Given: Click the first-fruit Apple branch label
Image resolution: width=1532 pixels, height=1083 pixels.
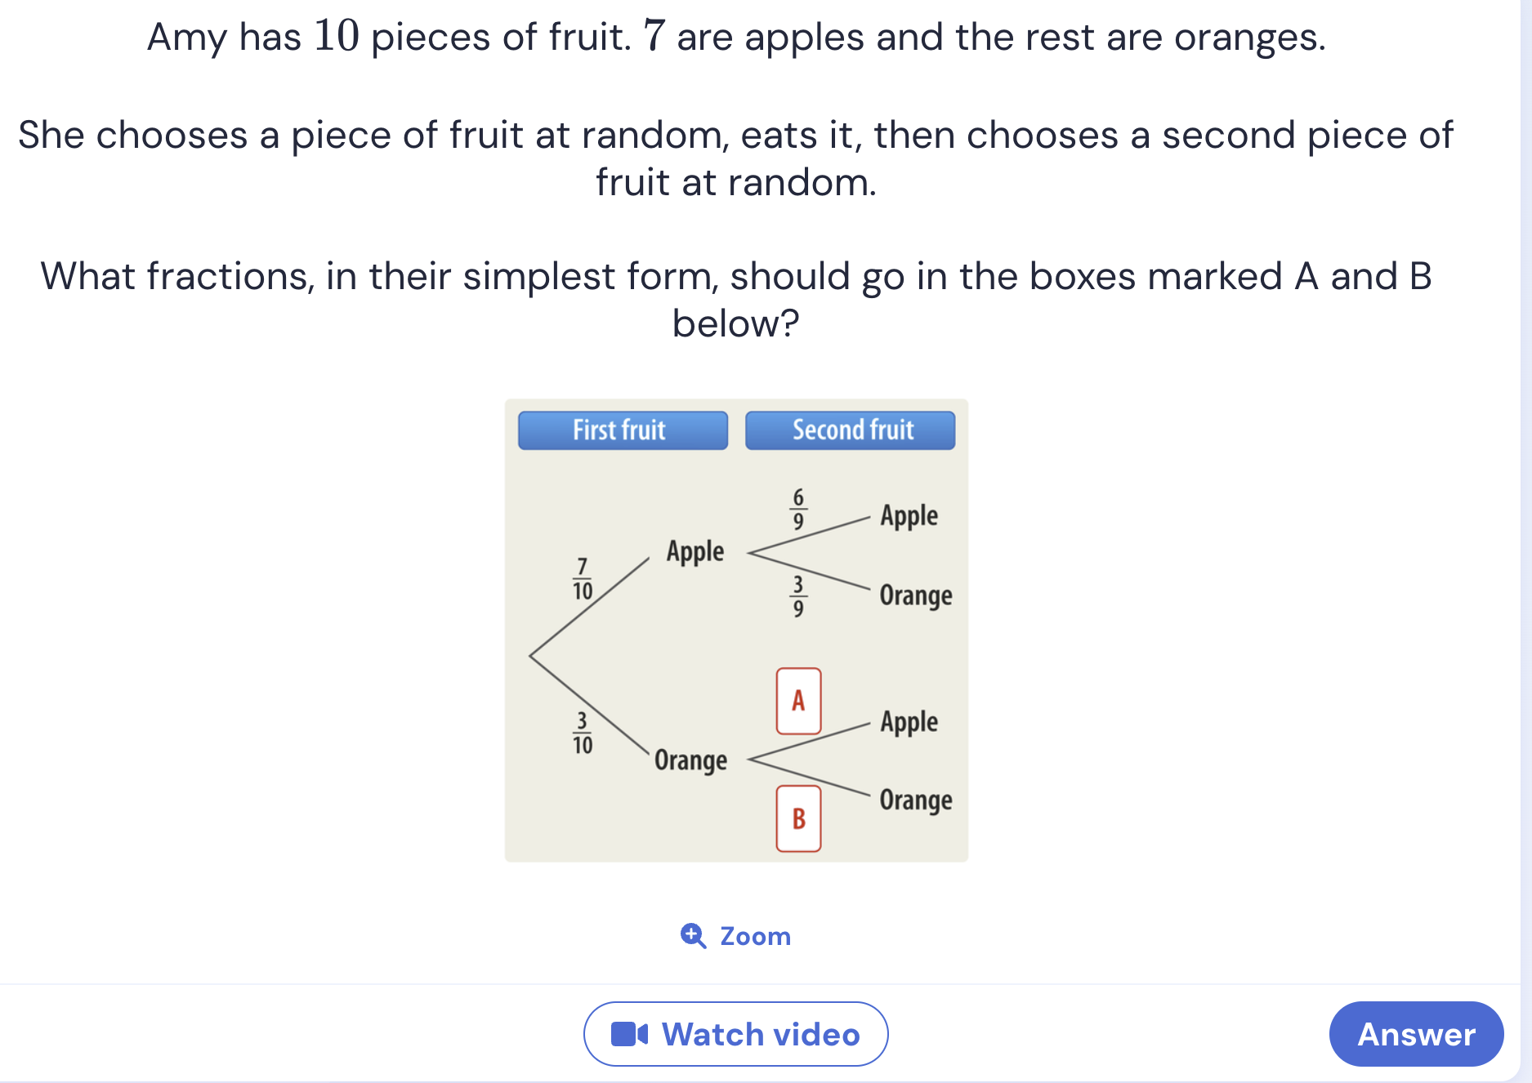Looking at the screenshot, I should tap(695, 551).
